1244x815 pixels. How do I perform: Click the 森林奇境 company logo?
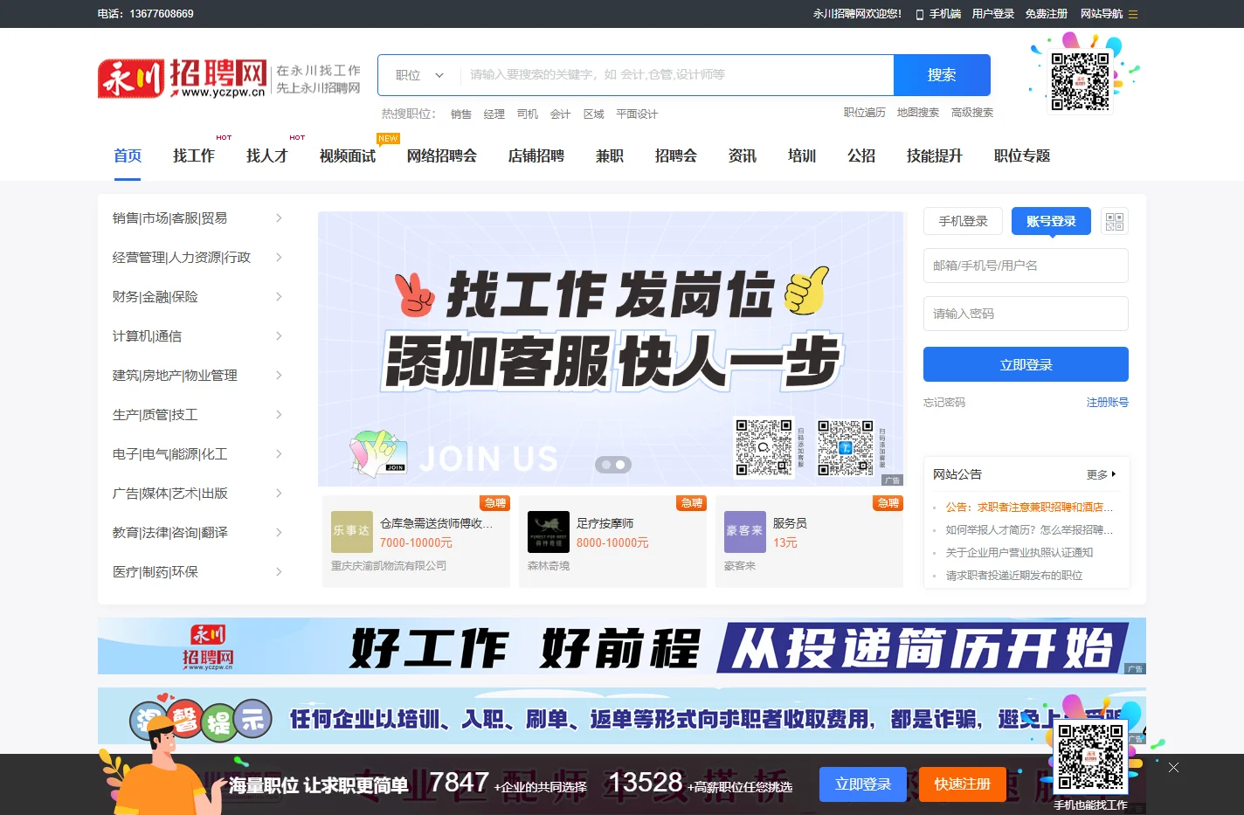click(549, 531)
